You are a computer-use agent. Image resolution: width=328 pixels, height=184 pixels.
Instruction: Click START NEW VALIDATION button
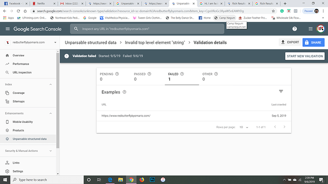click(305, 56)
